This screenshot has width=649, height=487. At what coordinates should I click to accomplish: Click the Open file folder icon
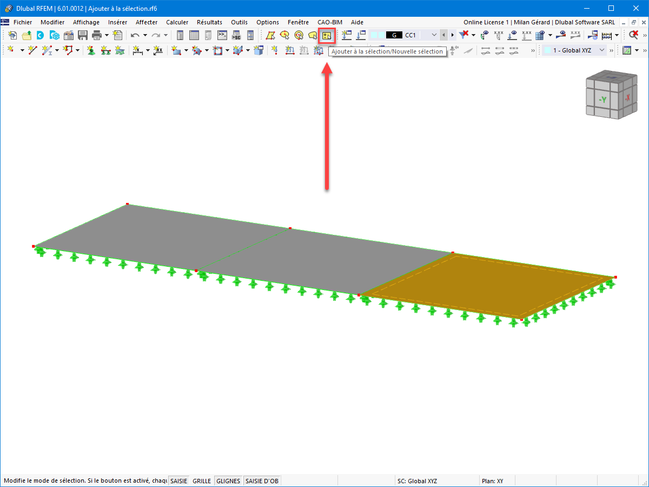(x=26, y=35)
